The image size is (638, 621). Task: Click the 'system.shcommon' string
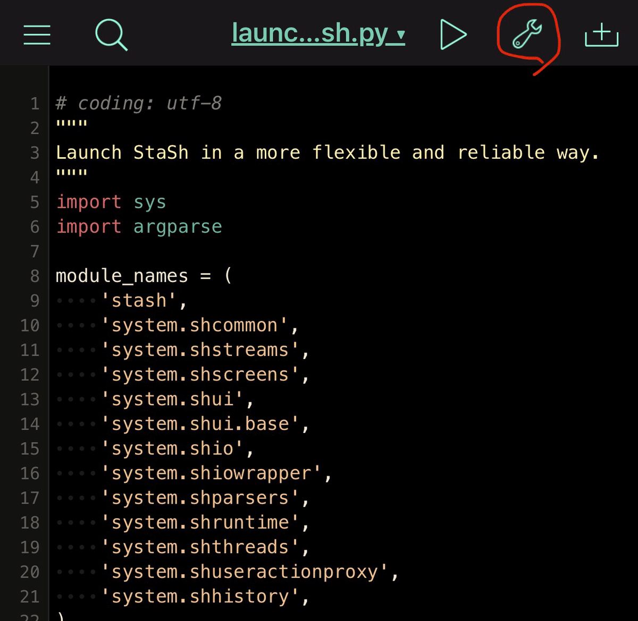[195, 325]
